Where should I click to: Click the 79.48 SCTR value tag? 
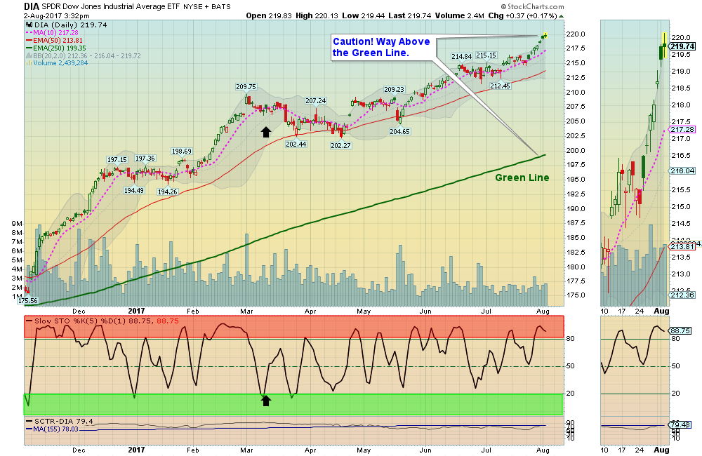coord(680,424)
